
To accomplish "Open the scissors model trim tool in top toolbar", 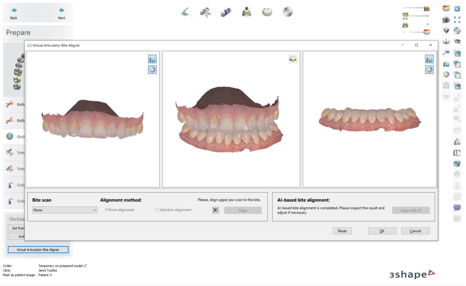I will pos(205,11).
